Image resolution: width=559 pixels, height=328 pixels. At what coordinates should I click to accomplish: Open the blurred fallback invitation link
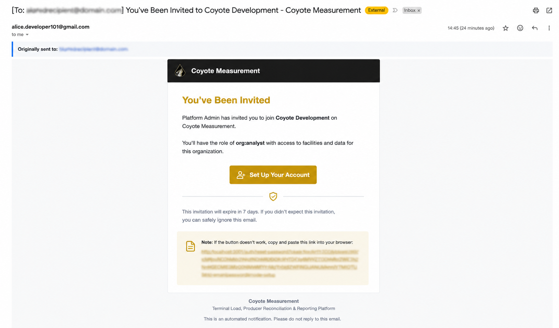pos(280,263)
